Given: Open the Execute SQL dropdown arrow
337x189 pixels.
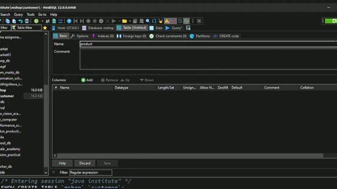Looking at the screenshot, I should 119,21.
